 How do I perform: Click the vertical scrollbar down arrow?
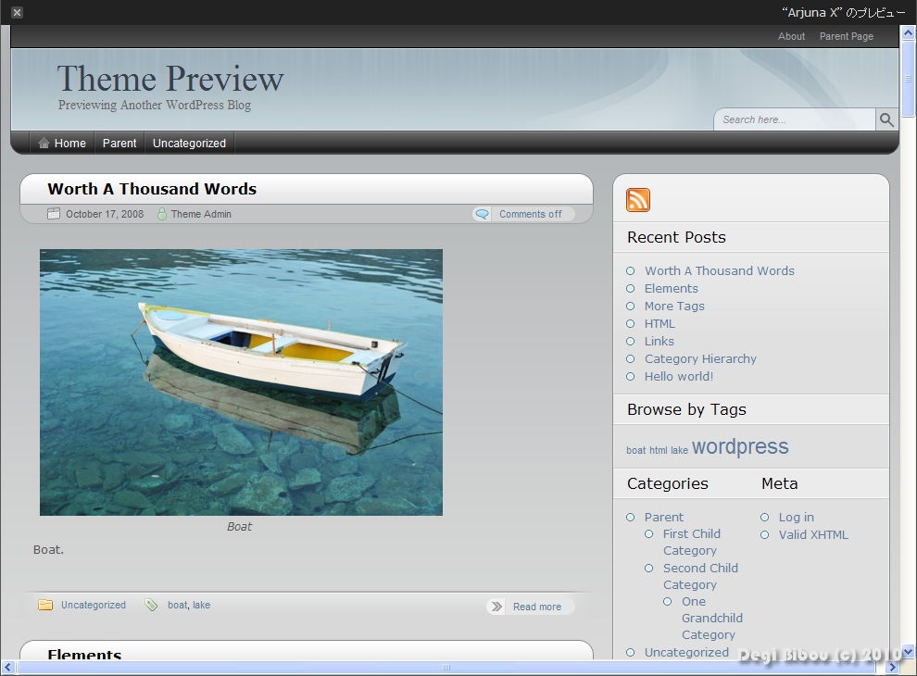[x=908, y=652]
